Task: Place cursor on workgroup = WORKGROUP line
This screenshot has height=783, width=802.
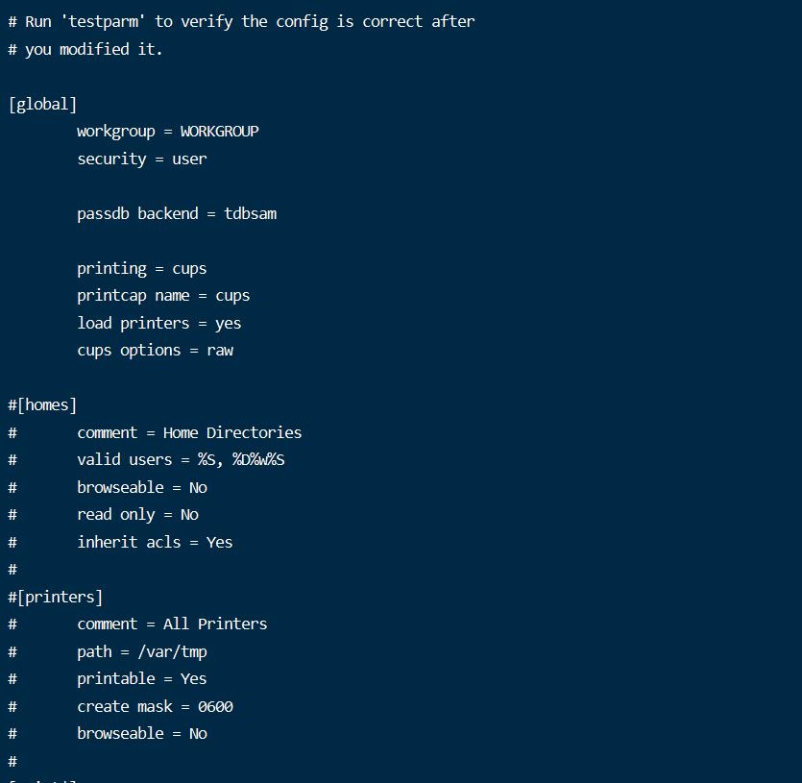Action: pos(168,132)
